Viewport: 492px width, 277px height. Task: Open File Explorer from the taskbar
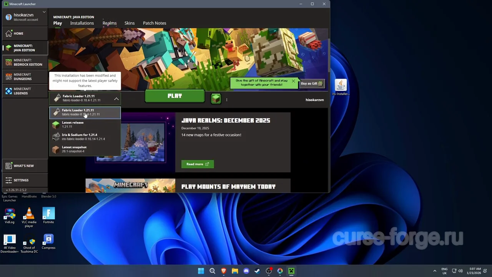pyautogui.click(x=235, y=271)
